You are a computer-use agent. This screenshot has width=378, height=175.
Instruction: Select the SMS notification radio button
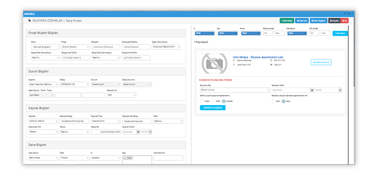pos(213,101)
